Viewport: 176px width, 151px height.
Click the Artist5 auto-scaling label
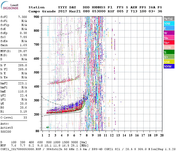tap(7, 128)
